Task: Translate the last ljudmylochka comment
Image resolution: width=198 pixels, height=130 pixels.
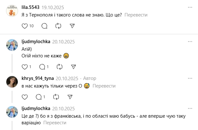Action: pos(54,122)
